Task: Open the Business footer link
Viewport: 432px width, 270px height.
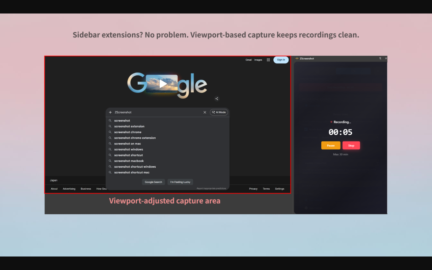Action: click(x=86, y=189)
